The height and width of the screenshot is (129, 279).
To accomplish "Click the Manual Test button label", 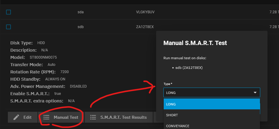I will 66,117.
